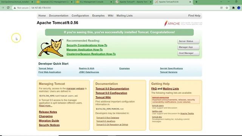Image resolution: width=242 pixels, height=136 pixels.
Task: Open Wiki in Tomcat navigation bar
Action: click(110, 15)
